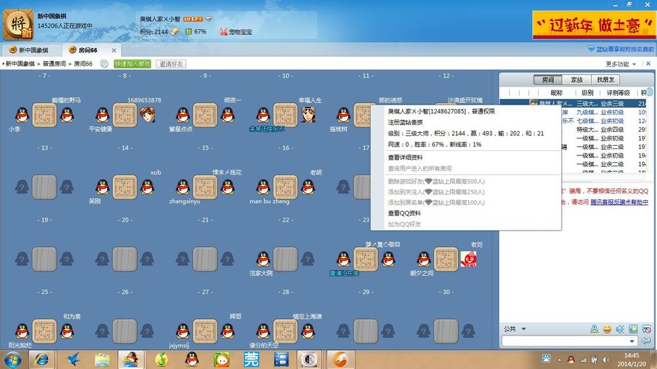Expand the breadcrumb arrow before 新中国象棋
The width and height of the screenshot is (657, 369).
point(3,64)
